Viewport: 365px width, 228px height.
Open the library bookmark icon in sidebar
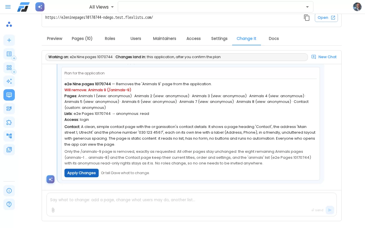(9, 150)
